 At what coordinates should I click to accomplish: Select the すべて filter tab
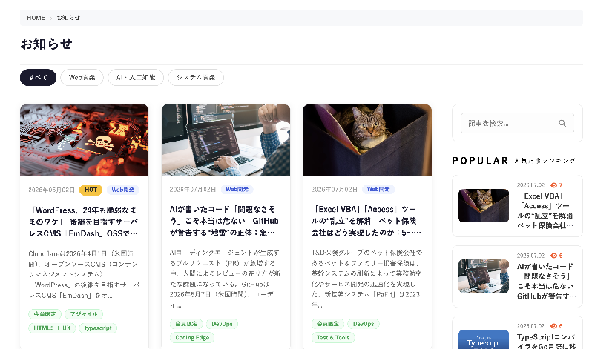[x=38, y=77]
